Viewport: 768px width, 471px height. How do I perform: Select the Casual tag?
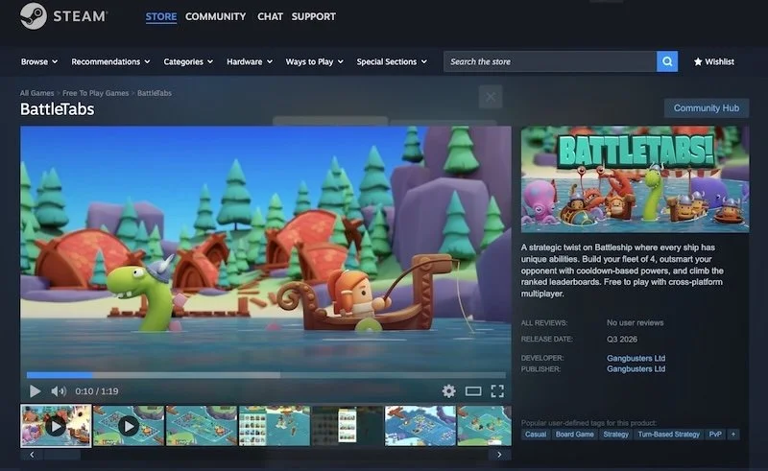click(536, 435)
